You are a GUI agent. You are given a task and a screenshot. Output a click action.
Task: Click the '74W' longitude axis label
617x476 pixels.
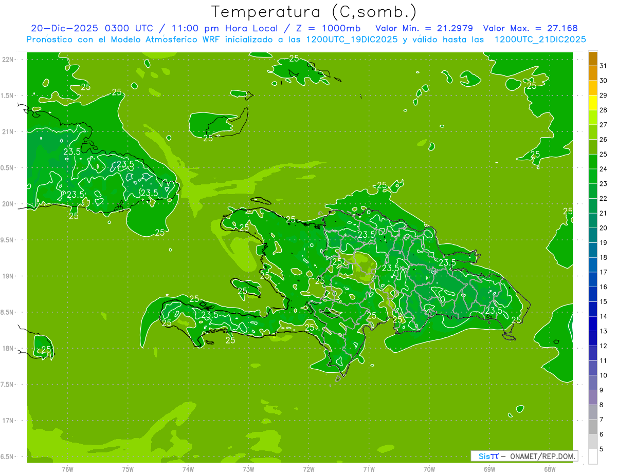188,469
